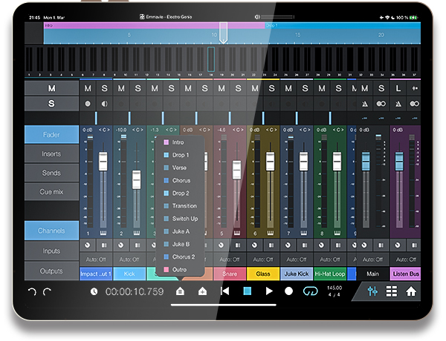Jump to Intro marker in list
Image resolution: width=446 pixels, height=341 pixels.
pos(180,142)
